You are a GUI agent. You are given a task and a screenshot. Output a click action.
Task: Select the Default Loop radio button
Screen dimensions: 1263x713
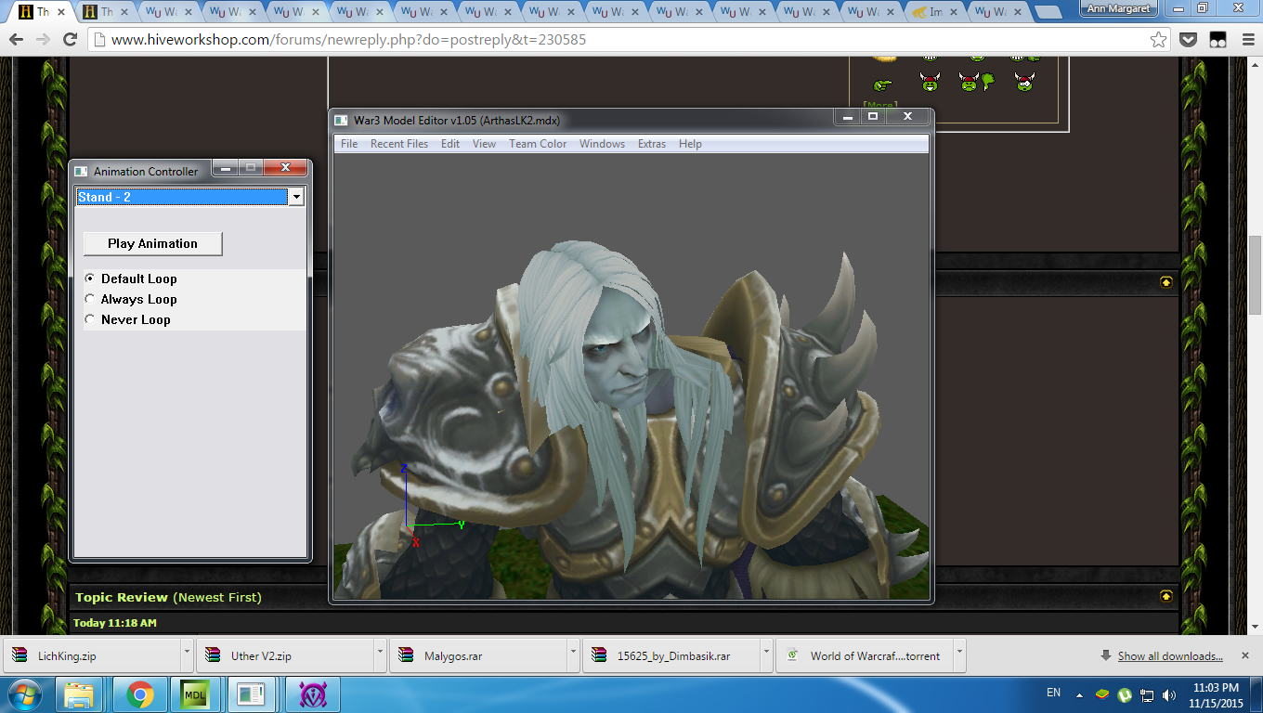point(90,279)
